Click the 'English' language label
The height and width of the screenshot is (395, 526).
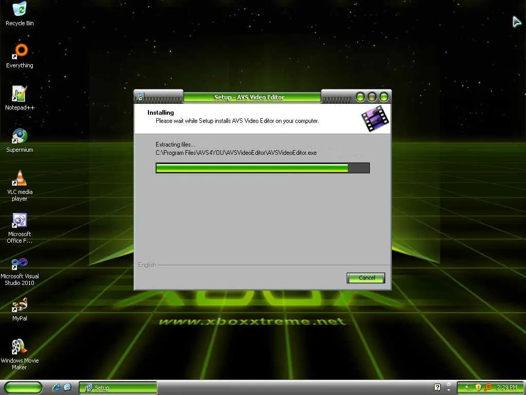[147, 265]
